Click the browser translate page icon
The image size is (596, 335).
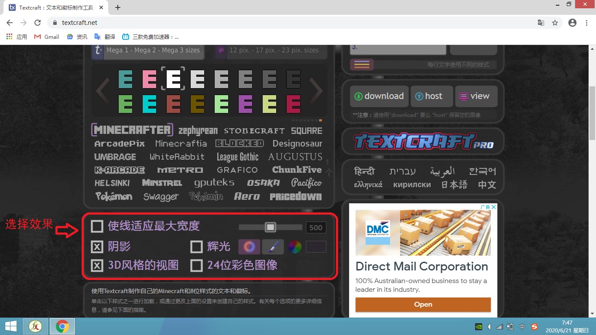point(541,23)
